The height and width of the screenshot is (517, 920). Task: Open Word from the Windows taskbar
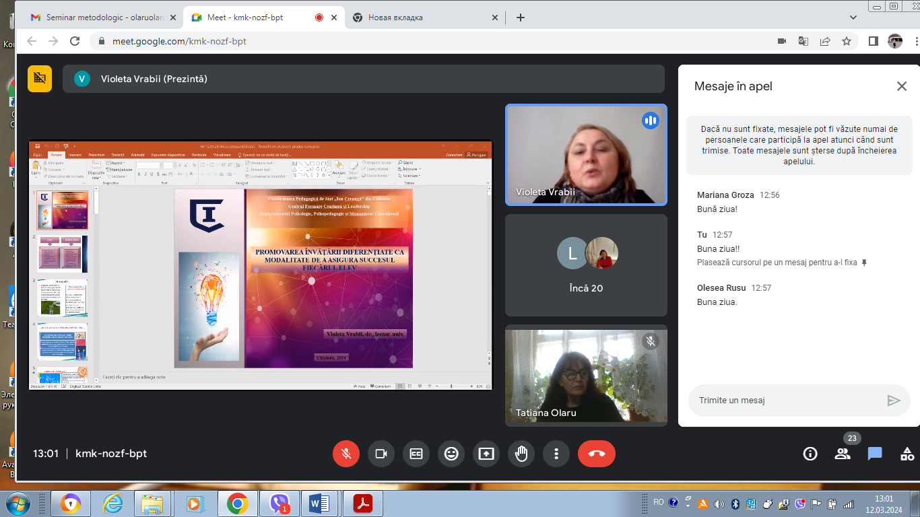pyautogui.click(x=319, y=503)
